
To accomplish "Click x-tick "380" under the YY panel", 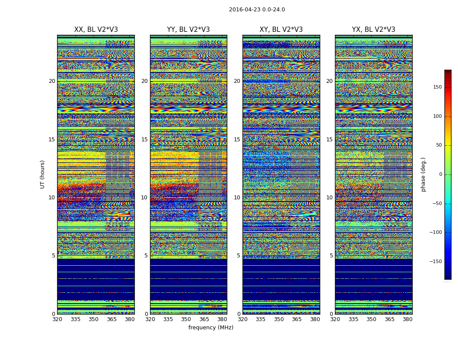I will click(x=222, y=319).
